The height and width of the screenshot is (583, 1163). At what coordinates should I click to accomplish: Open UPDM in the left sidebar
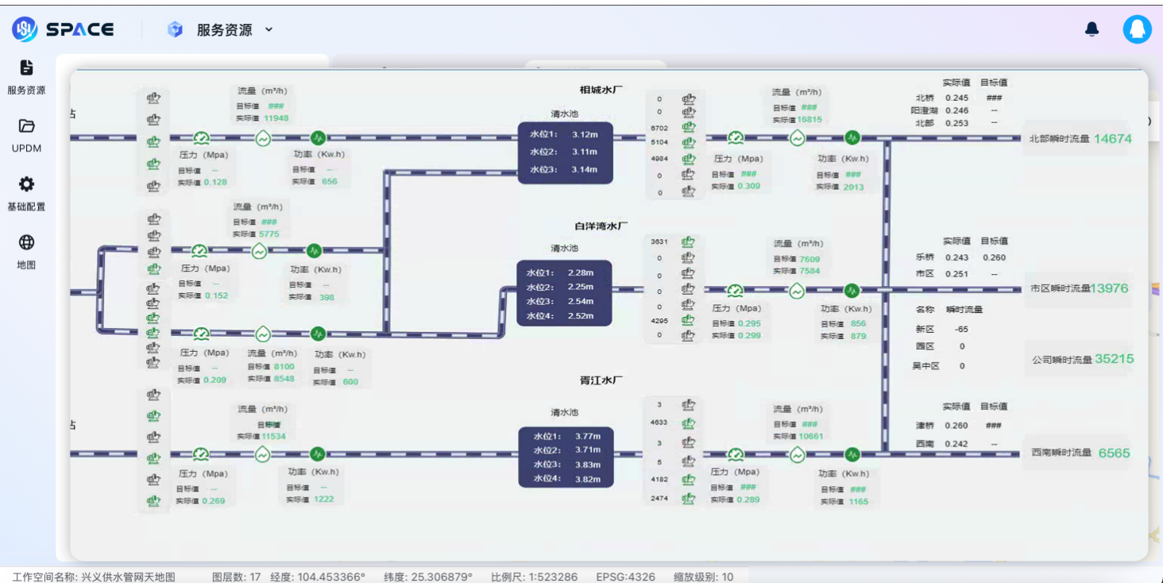26,134
